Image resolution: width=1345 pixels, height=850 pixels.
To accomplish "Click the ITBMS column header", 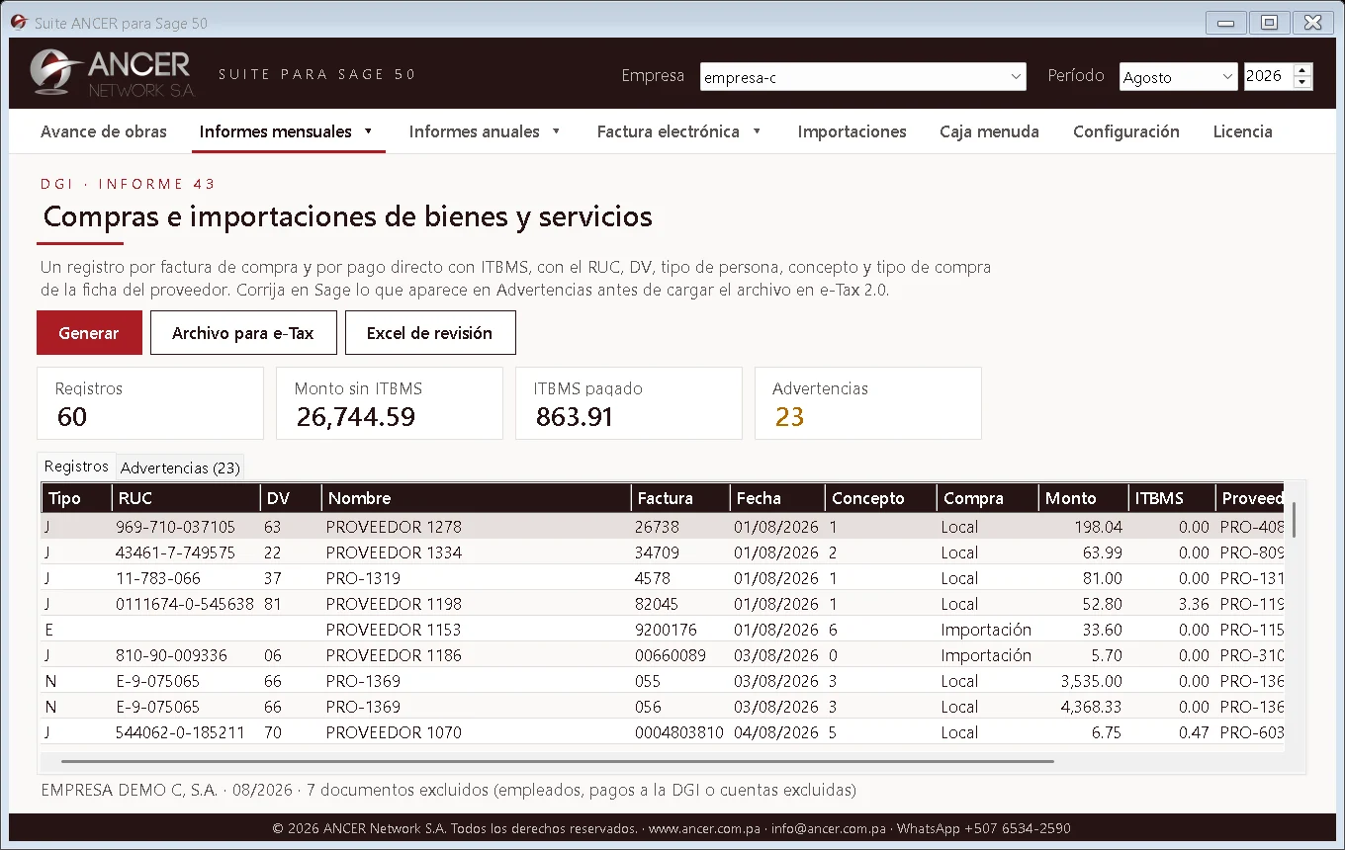I will click(1171, 498).
